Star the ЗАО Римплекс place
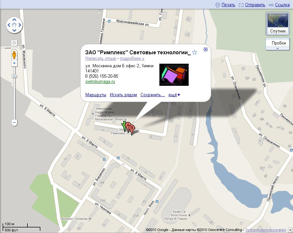The height and width of the screenshot is (233, 293). pyautogui.click(x=195, y=52)
